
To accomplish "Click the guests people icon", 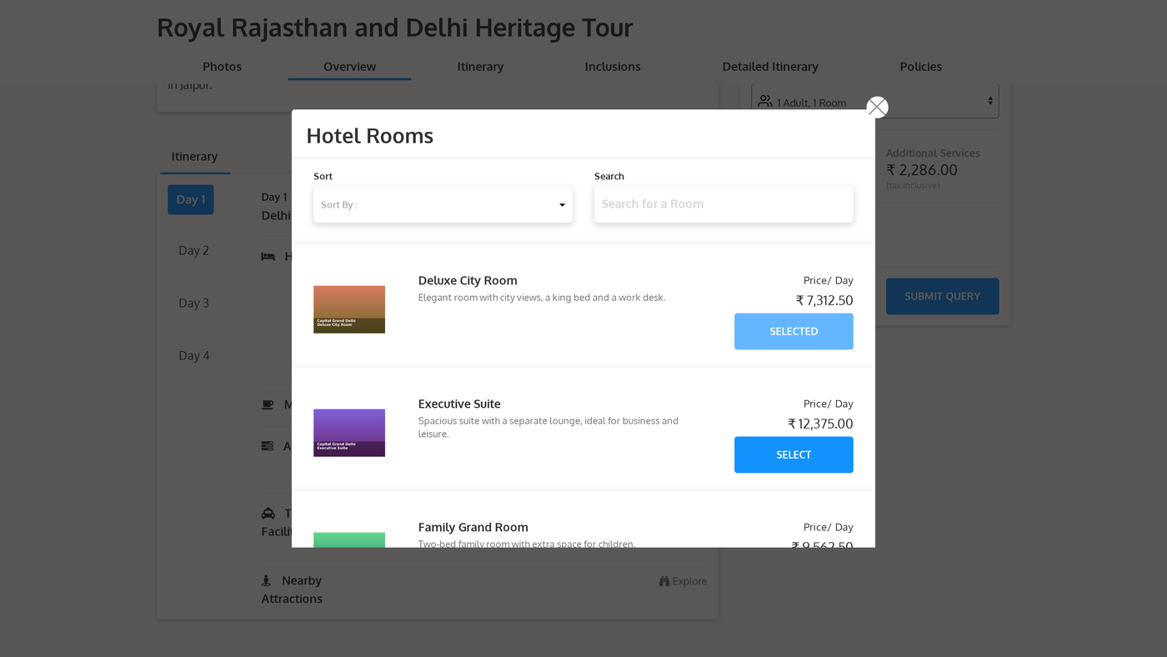I will click(x=764, y=102).
